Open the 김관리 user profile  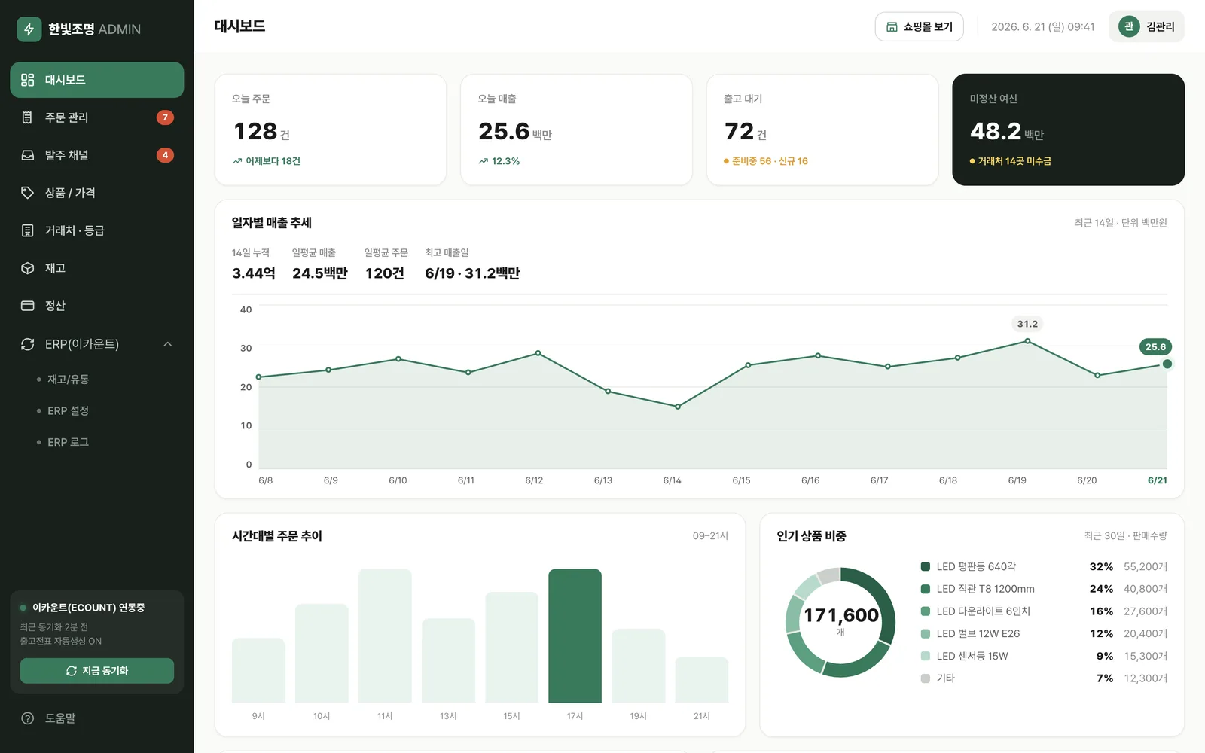[x=1146, y=26]
